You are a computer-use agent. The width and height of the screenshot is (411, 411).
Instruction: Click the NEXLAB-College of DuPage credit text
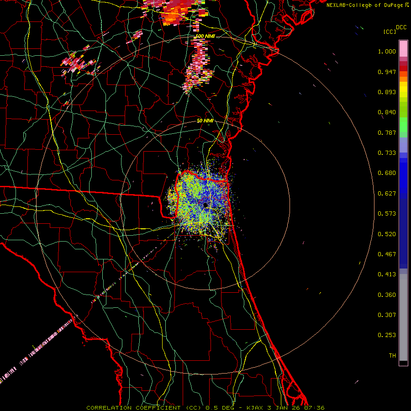(x=365, y=5)
